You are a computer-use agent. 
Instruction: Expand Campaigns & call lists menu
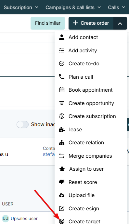click(x=73, y=7)
